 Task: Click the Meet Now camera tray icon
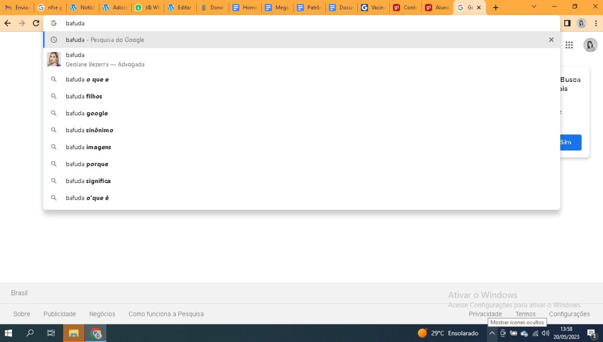click(x=502, y=333)
